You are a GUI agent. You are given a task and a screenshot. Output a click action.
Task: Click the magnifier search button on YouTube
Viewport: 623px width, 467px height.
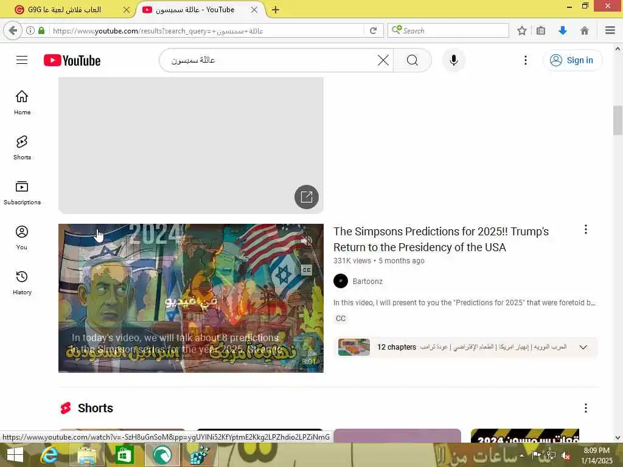[x=412, y=60]
